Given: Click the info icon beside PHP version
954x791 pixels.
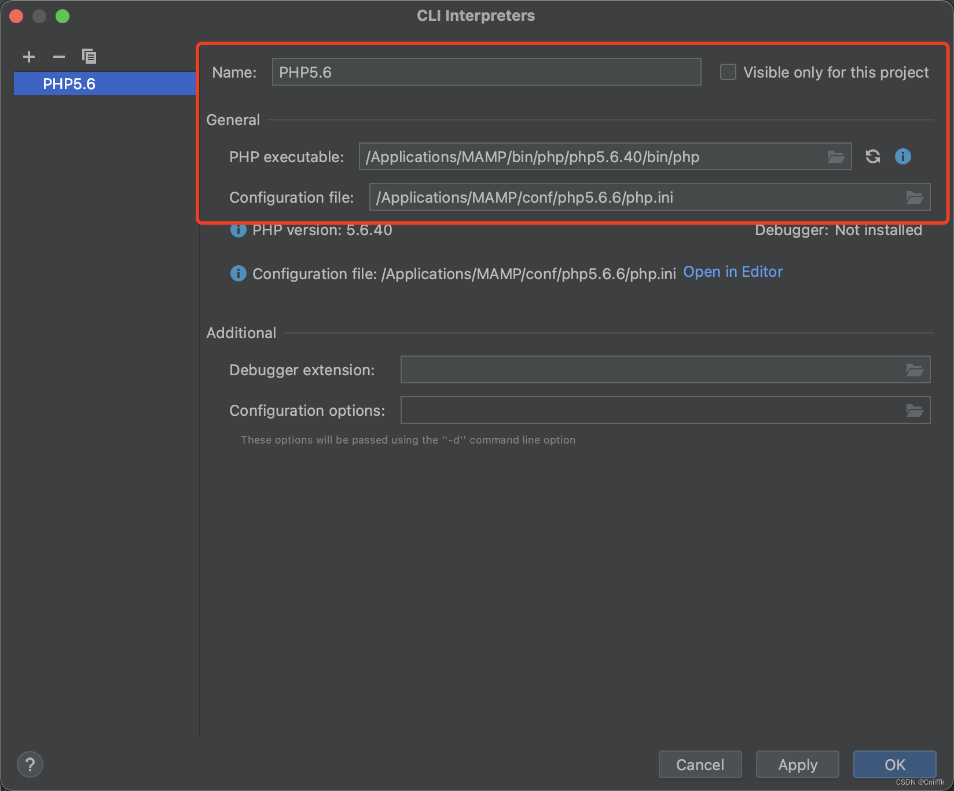Looking at the screenshot, I should [238, 230].
